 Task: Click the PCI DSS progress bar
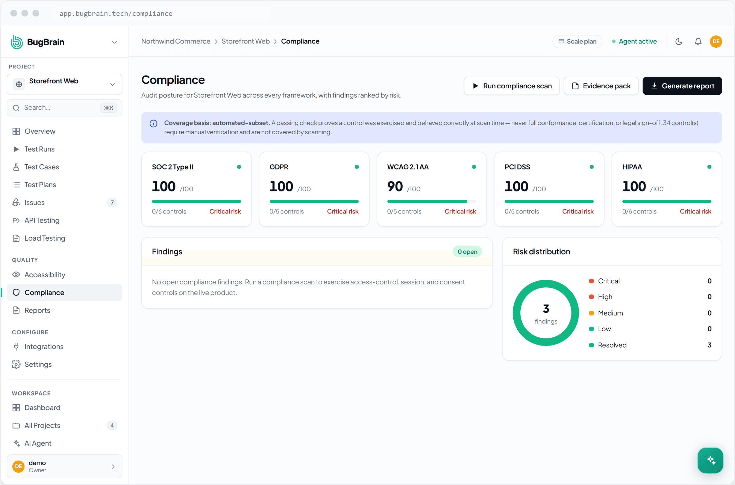pyautogui.click(x=549, y=201)
